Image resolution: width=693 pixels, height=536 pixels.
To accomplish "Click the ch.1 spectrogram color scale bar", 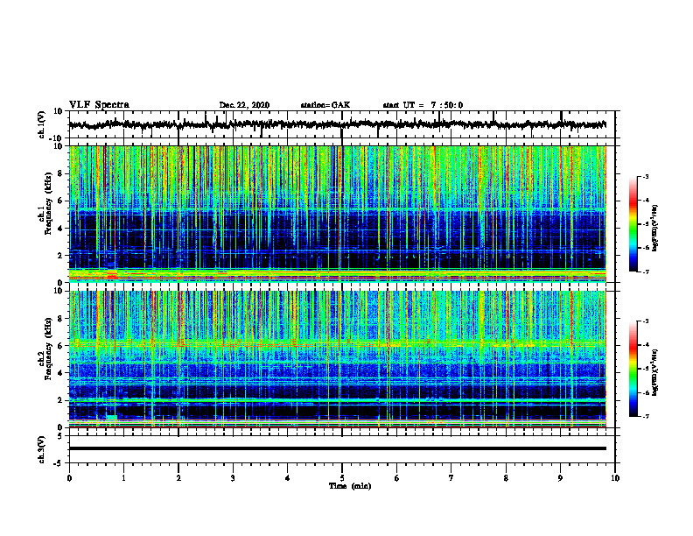I will [x=633, y=224].
